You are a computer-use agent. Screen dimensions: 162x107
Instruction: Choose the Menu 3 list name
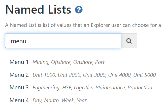pos(19,88)
